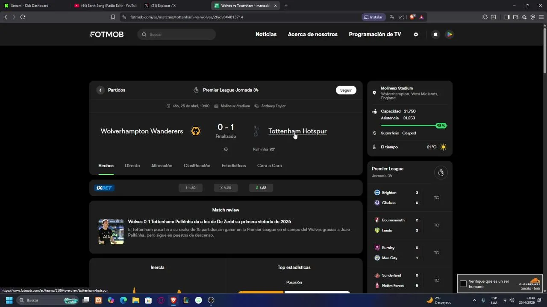Click the Instalar app button
Screen dimensions: 547x307
pyautogui.click(x=374, y=17)
